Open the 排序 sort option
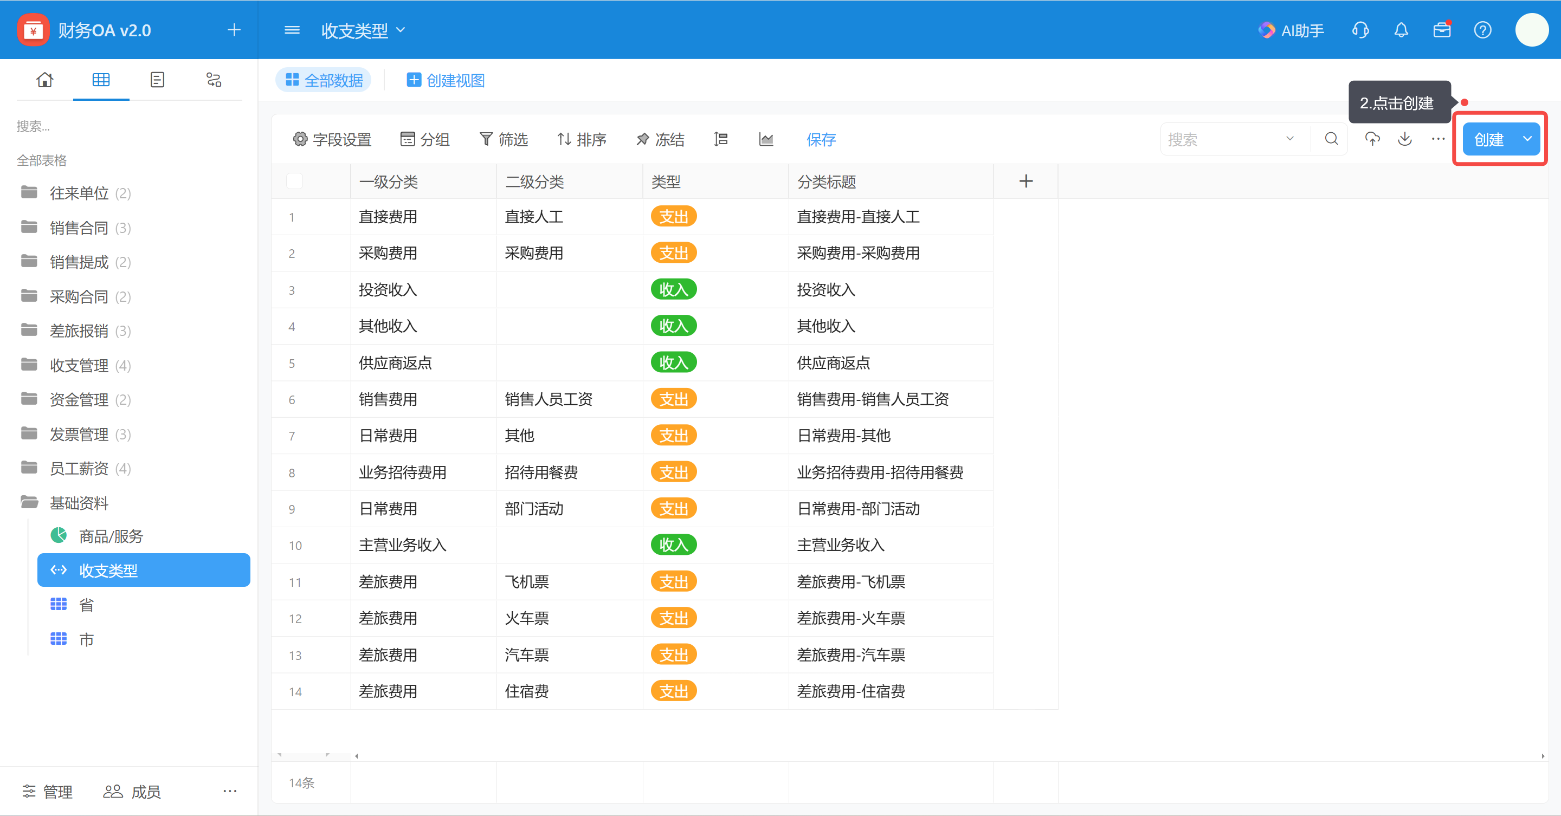1561x816 pixels. tap(582, 139)
